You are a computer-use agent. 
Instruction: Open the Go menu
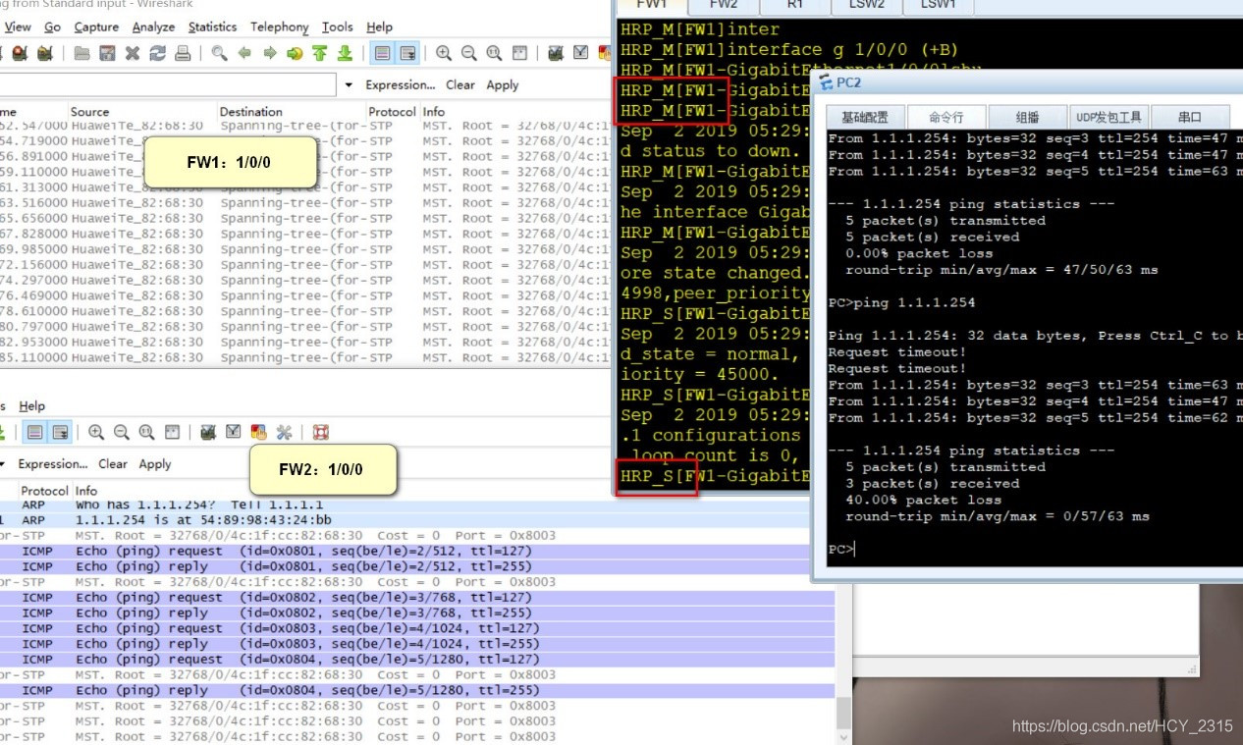[53, 27]
